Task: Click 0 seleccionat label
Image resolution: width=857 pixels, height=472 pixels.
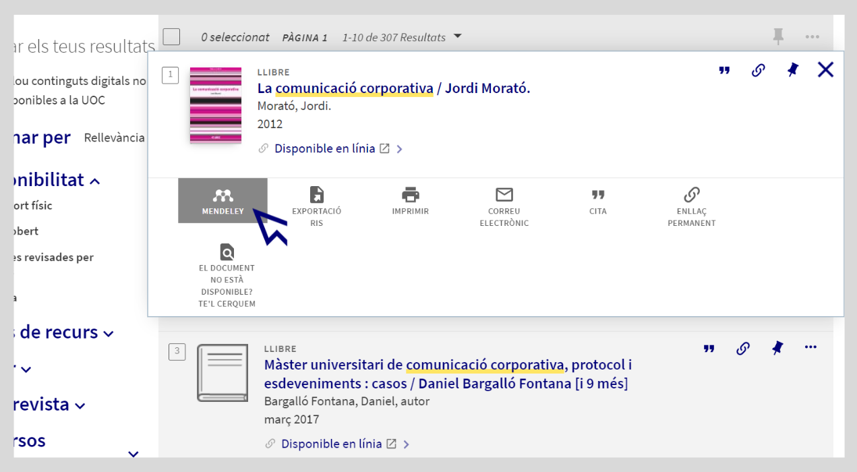Action: pos(235,37)
